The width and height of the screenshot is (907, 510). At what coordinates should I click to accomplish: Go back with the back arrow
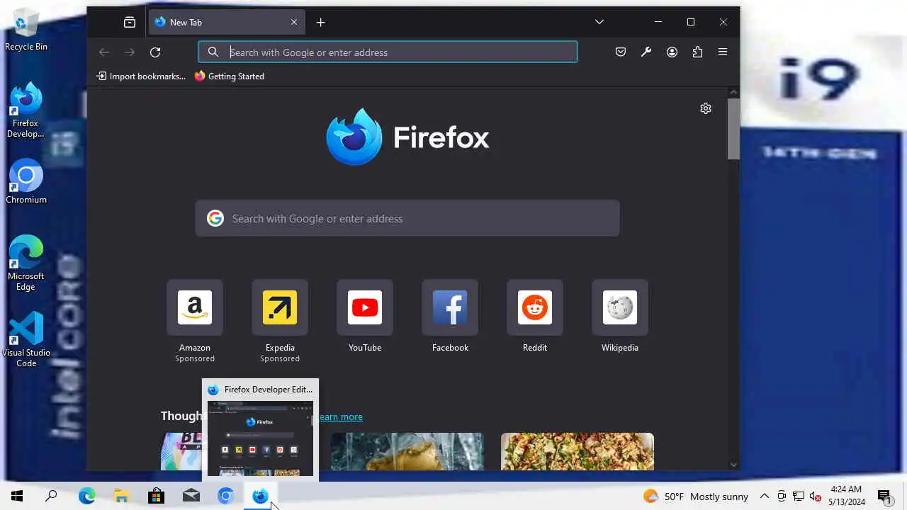pos(104,52)
